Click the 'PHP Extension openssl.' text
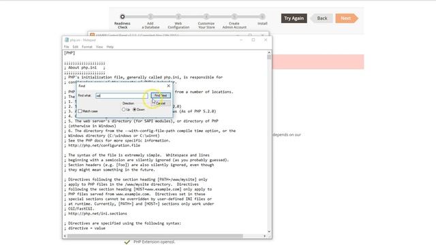 [154, 242]
